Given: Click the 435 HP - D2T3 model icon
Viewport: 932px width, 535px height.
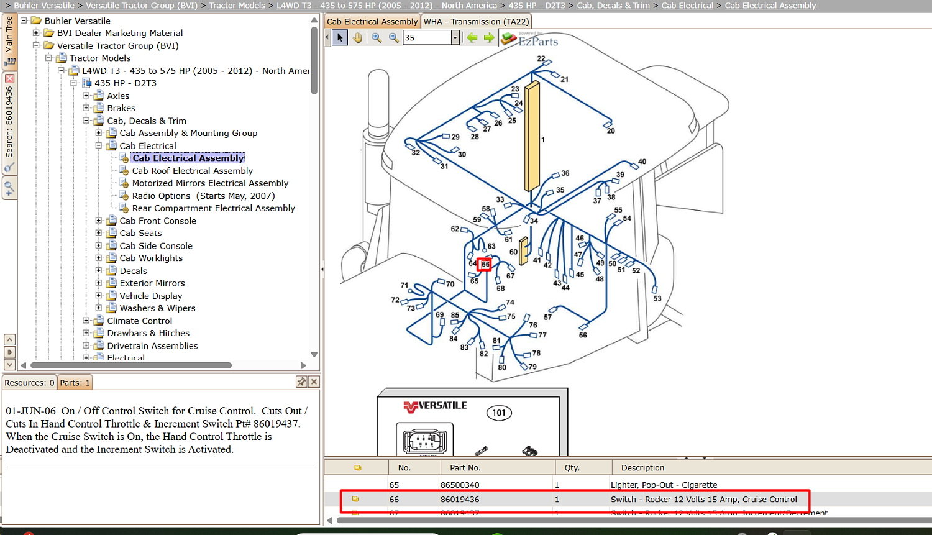Looking at the screenshot, I should click(86, 83).
